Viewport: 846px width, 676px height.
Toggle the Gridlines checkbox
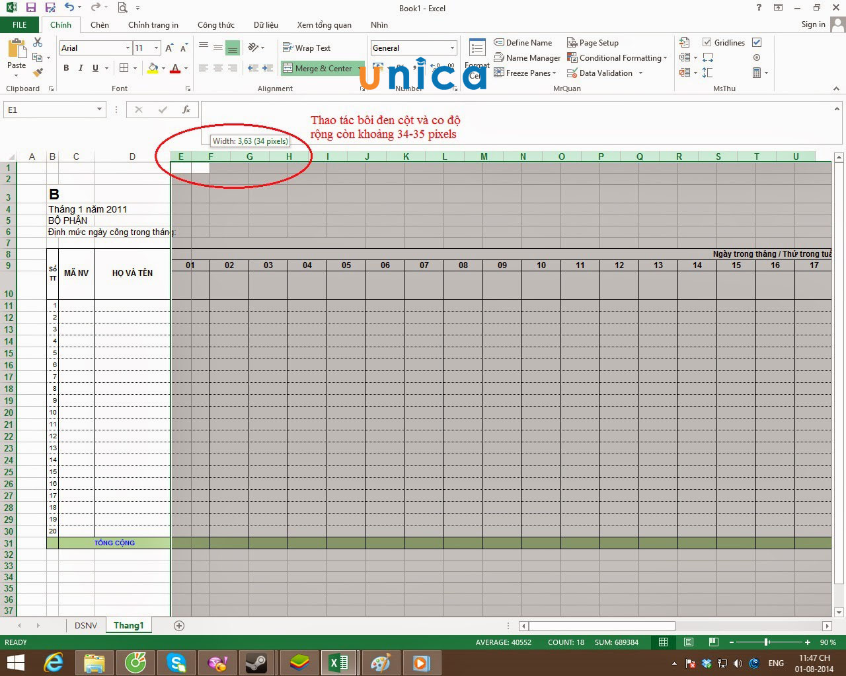click(x=707, y=42)
